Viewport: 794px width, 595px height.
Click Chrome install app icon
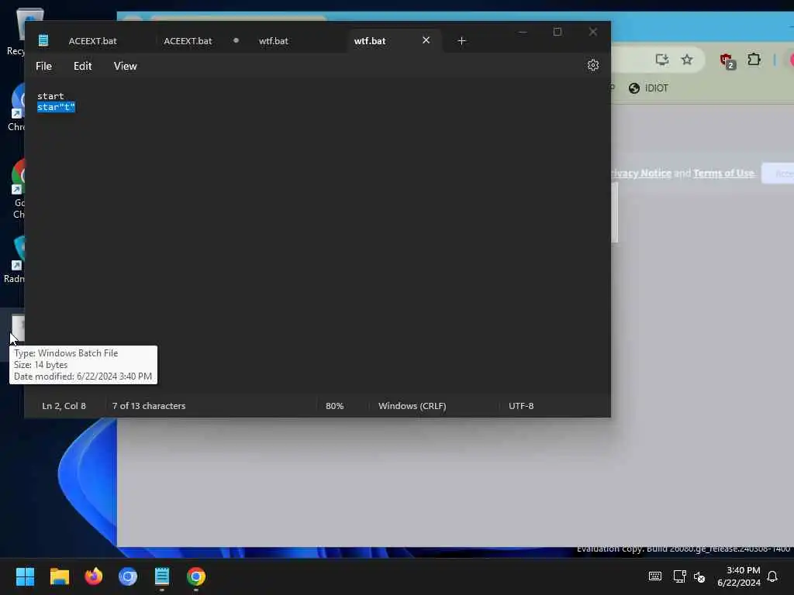[x=662, y=60]
